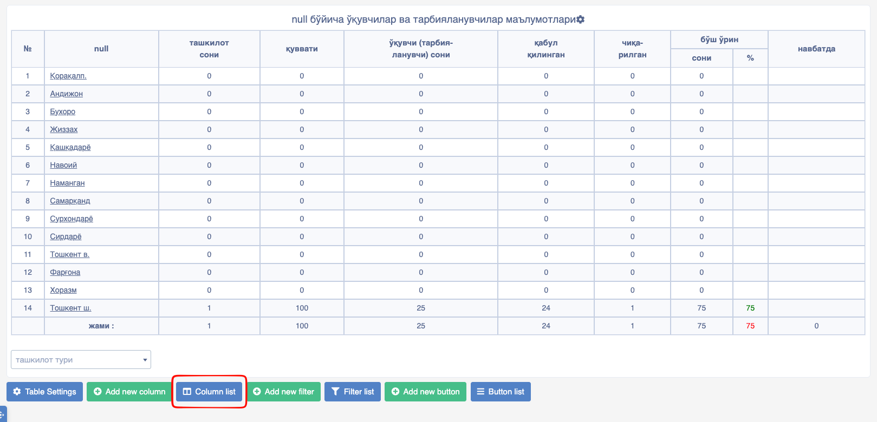The height and width of the screenshot is (422, 877).
Task: Click the green 75 percent in Тошкент ш. row
Action: [x=750, y=308]
